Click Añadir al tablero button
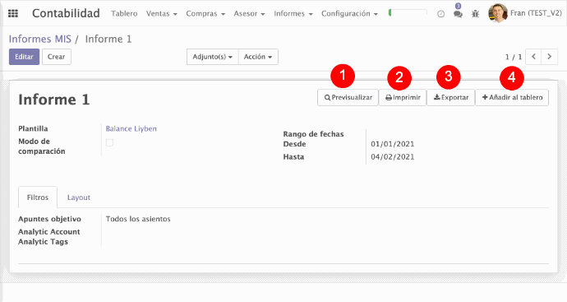This screenshot has width=567, height=302. coord(512,97)
